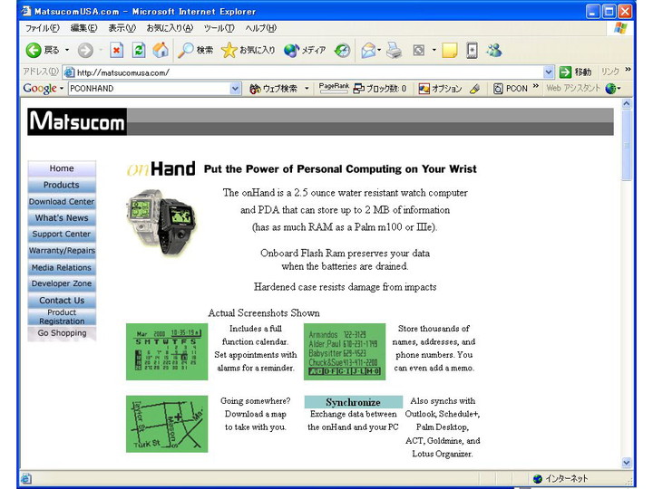Open Google search box history dropdown
The image size is (653, 489).
(235, 89)
